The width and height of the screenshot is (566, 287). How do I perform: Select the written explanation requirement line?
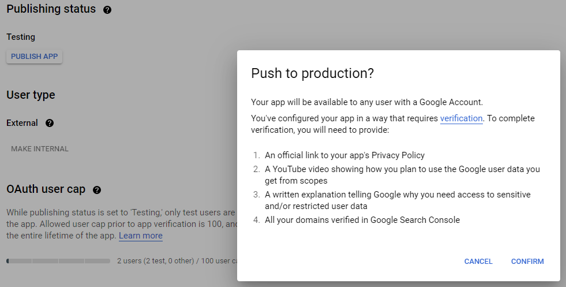click(398, 200)
